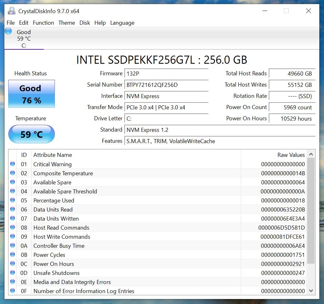Click raw value 00000006E4E3A4 of Data Units Written
324x304 pixels.
[x=283, y=219]
